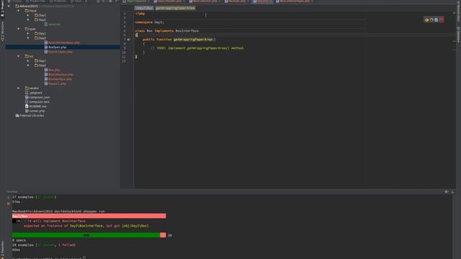Click the 'phpspec run' command line in terminal
The image size is (461, 259).
(x=93, y=212)
